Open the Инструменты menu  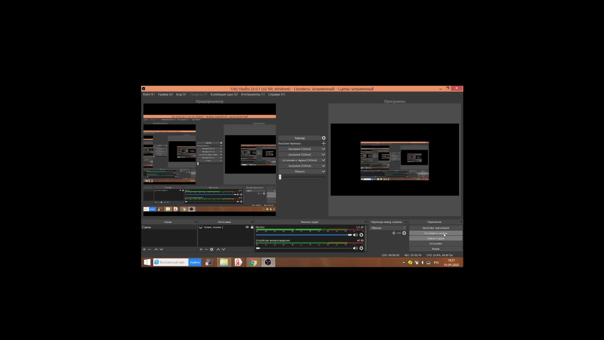tap(253, 94)
